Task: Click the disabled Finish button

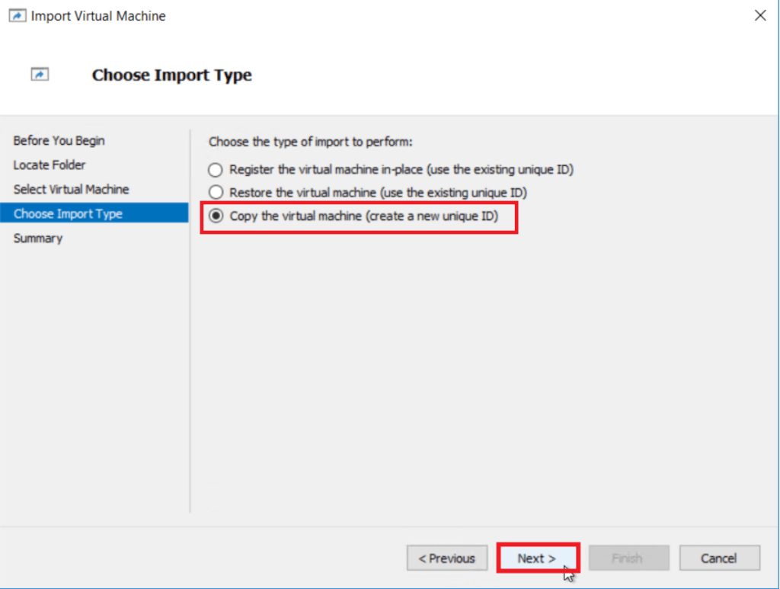Action: point(628,558)
